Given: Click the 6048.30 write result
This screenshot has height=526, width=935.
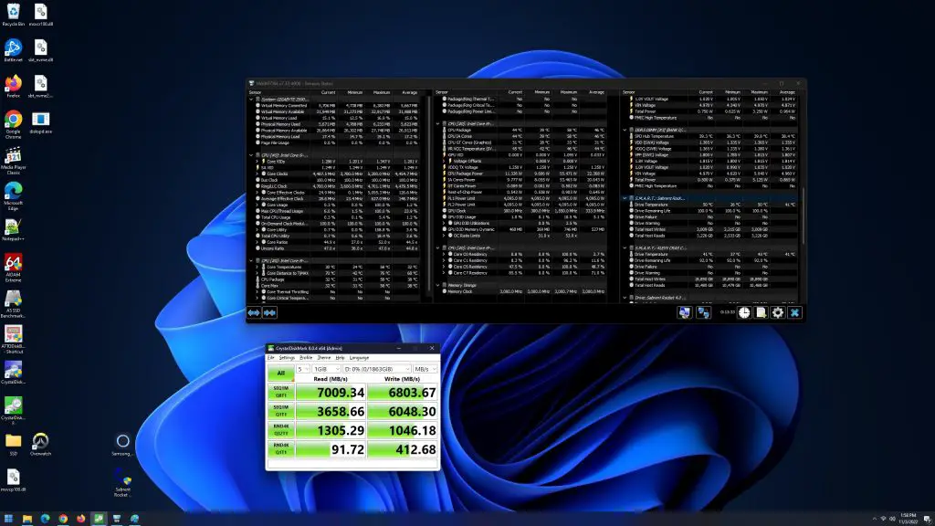Looking at the screenshot, I should pos(403,411).
